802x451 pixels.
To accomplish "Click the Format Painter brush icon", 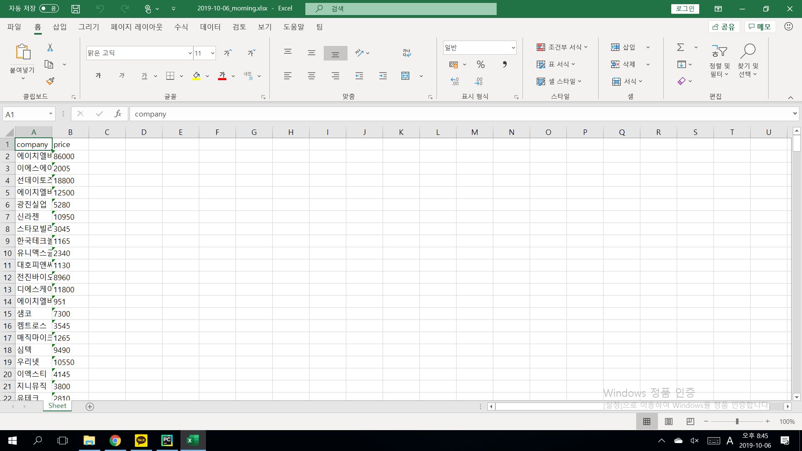I will click(x=50, y=81).
